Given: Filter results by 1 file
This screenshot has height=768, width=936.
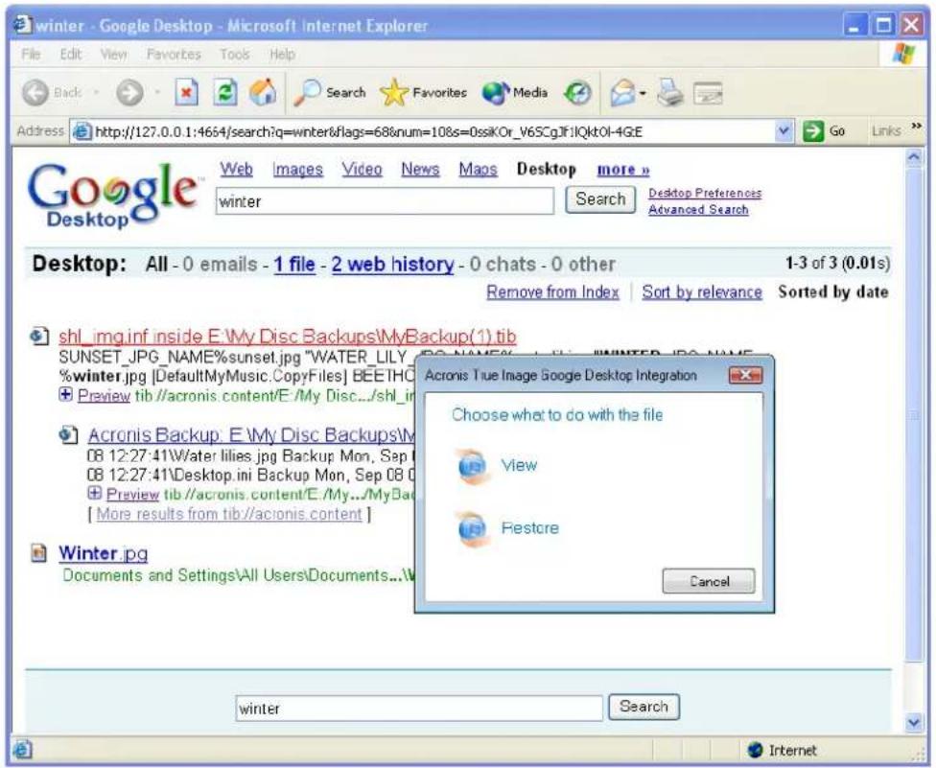Looking at the screenshot, I should (294, 265).
